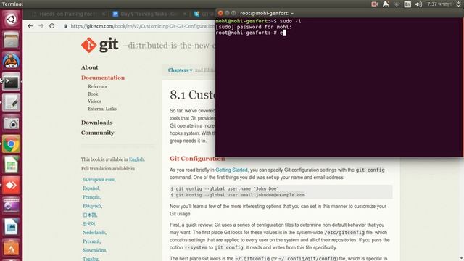
Task: Click the English language link
Action: [x=136, y=159]
